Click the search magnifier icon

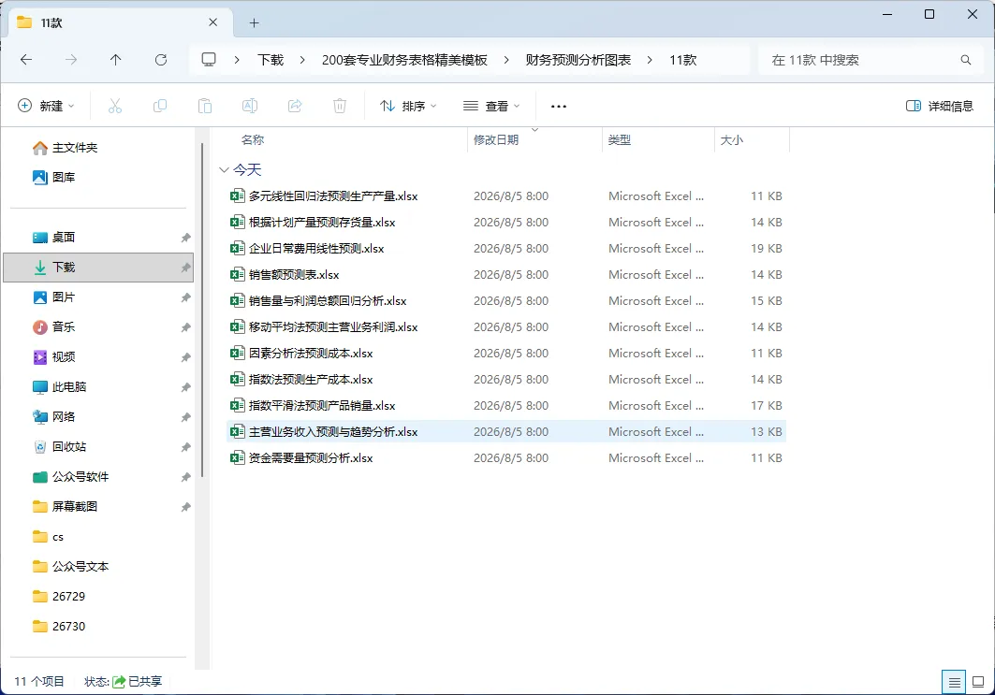(966, 60)
